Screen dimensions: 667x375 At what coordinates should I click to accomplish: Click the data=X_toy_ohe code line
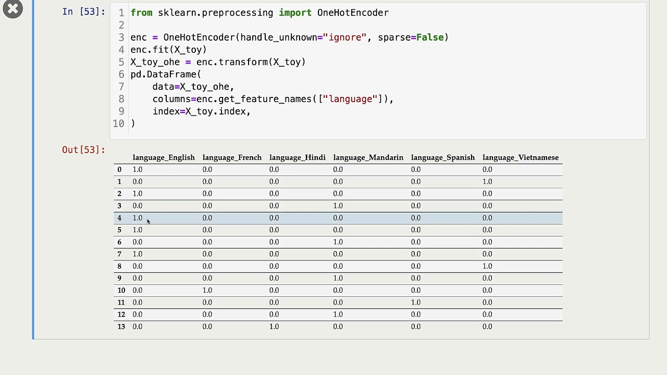pyautogui.click(x=193, y=86)
